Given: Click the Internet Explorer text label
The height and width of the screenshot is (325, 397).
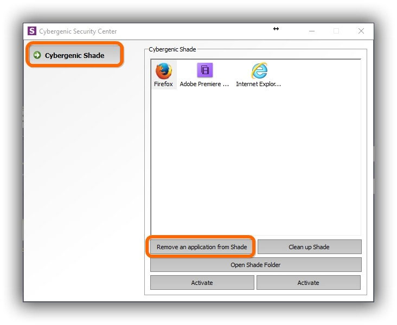Looking at the screenshot, I should [x=259, y=84].
